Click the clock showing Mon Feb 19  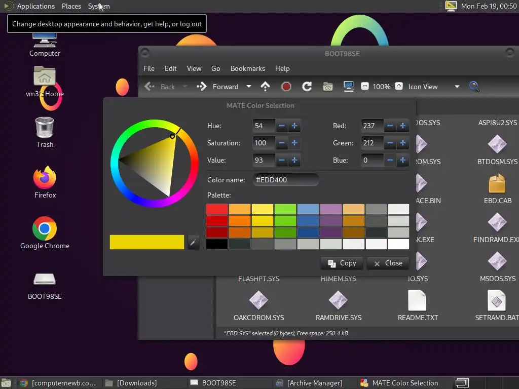tap(489, 6)
